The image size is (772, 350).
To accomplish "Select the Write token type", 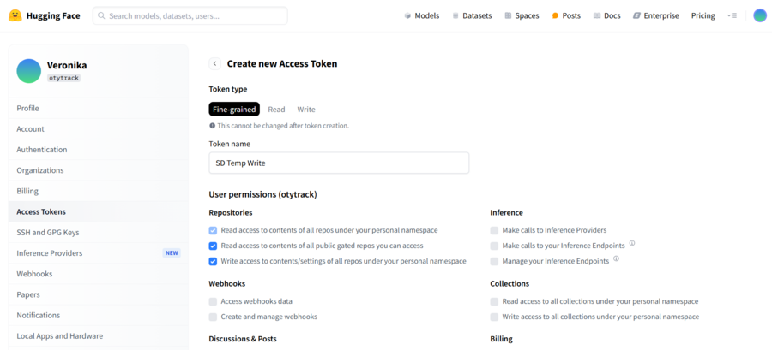I will [x=306, y=110].
